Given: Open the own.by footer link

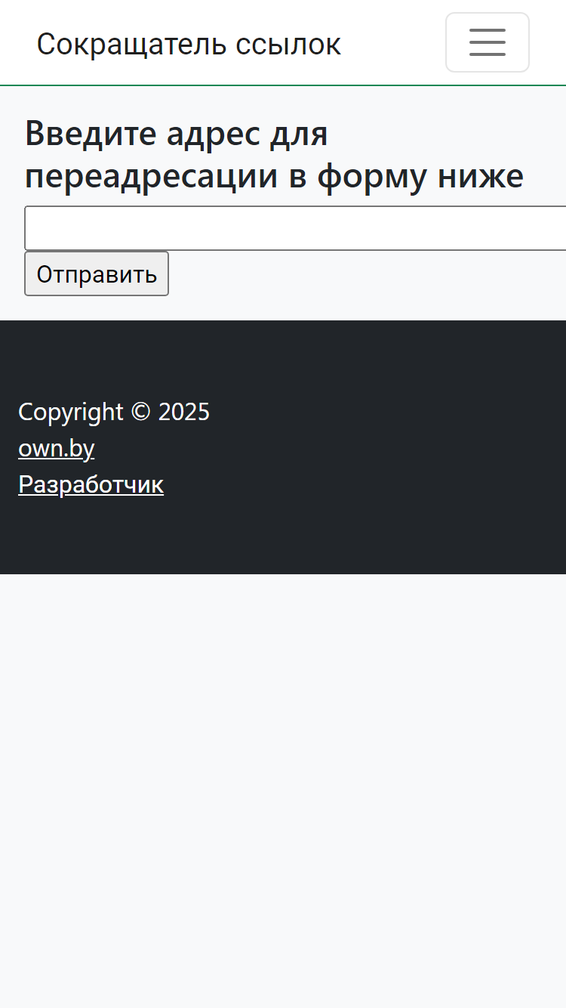Looking at the screenshot, I should coord(56,448).
